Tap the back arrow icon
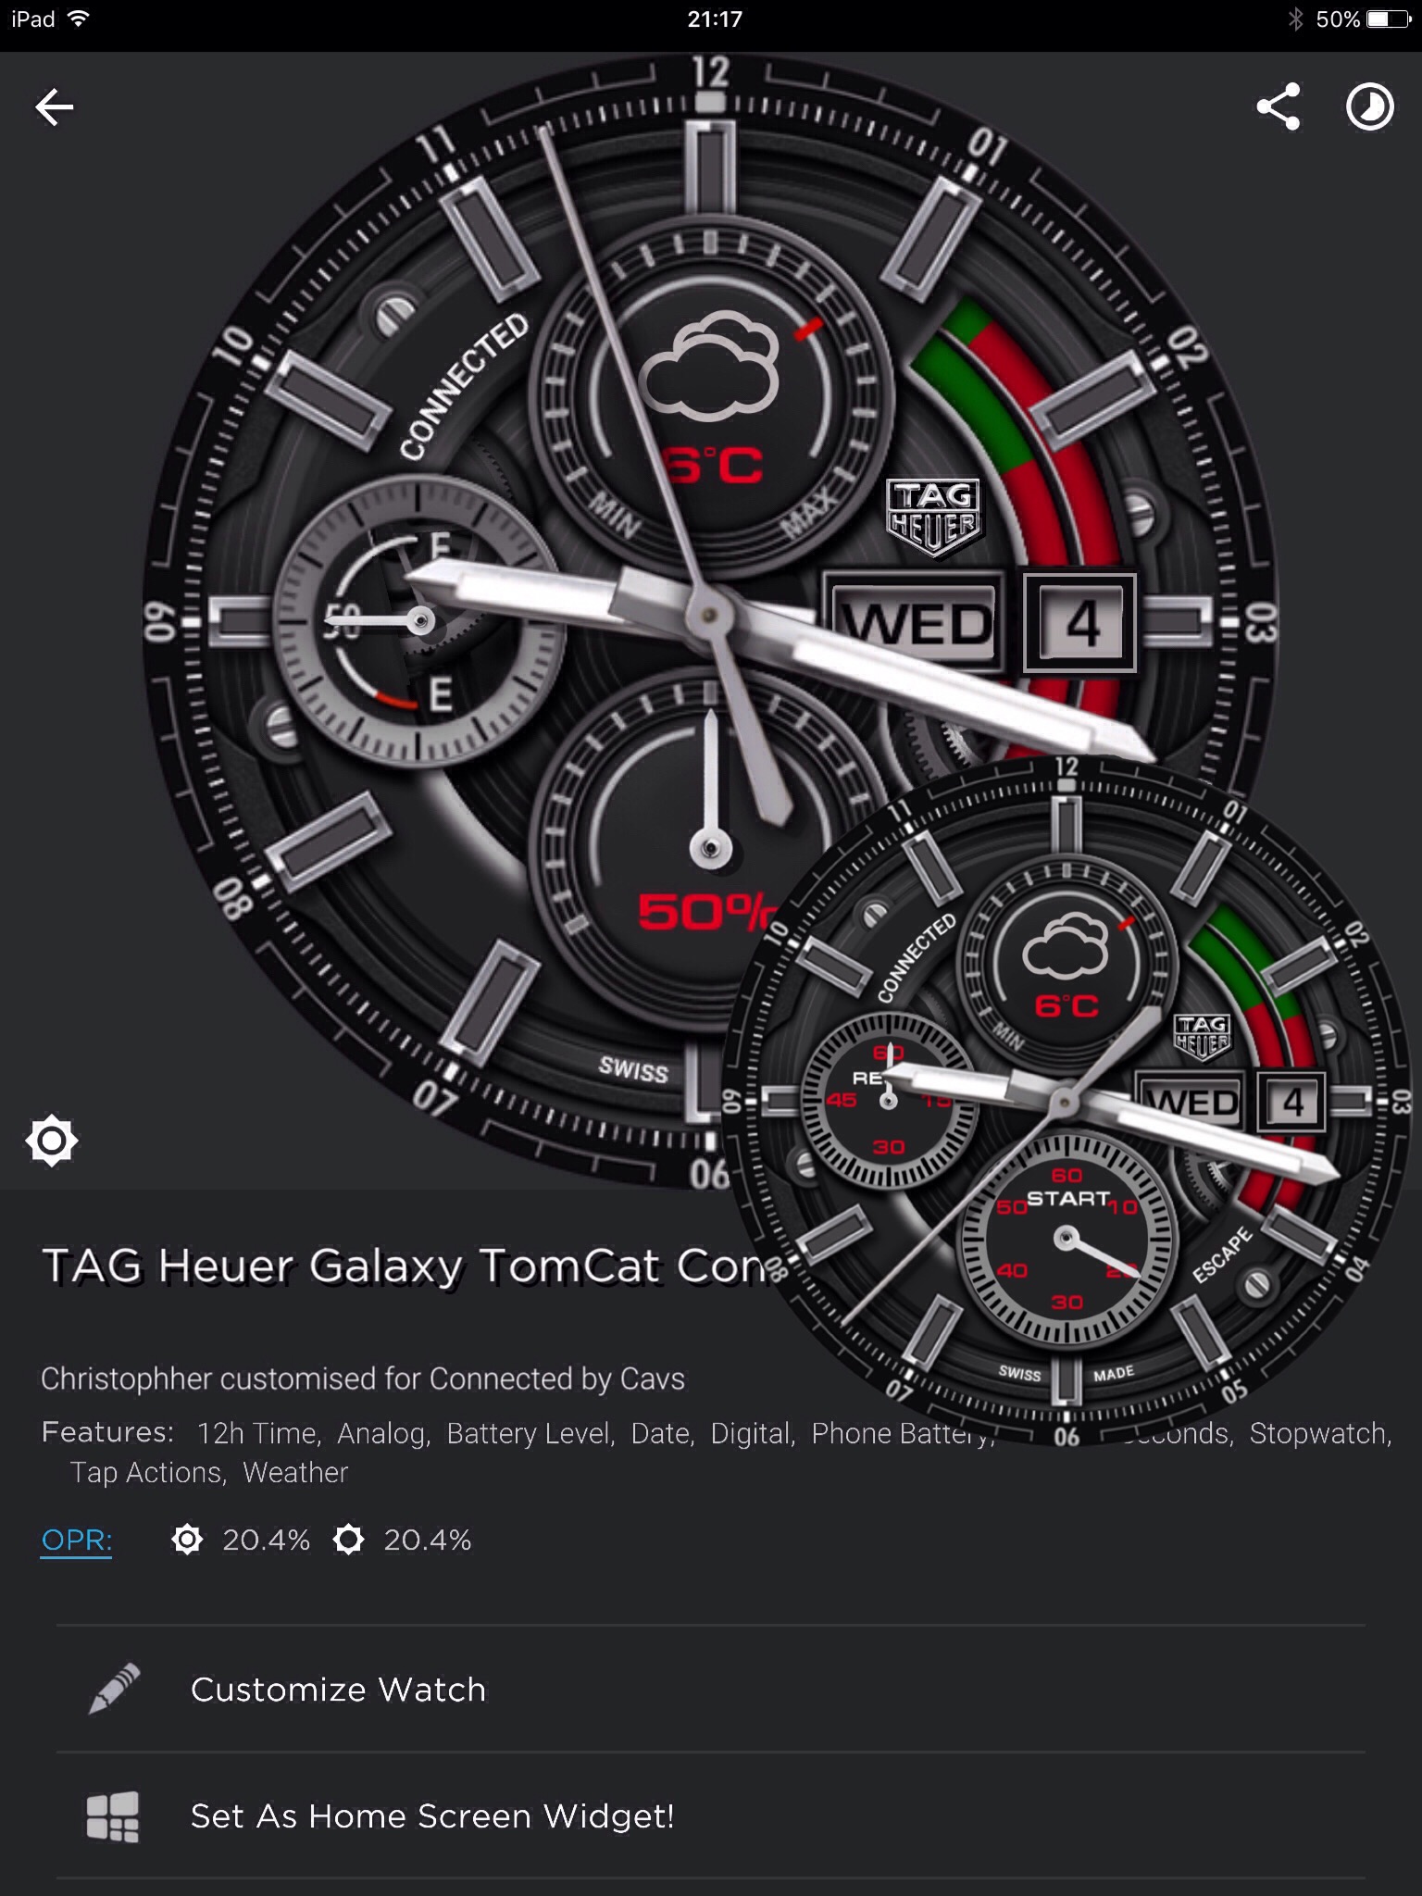 (x=55, y=107)
